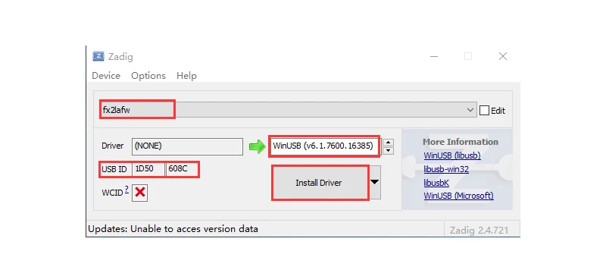
Task: Open the Device menu
Action: [106, 76]
